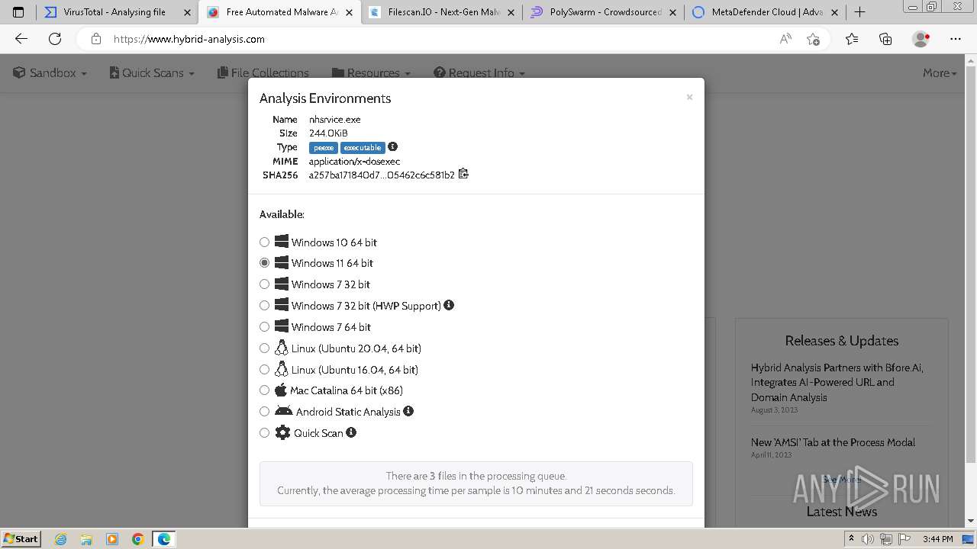Choose the Android Static Analysis option
The image size is (977, 549).
point(264,411)
